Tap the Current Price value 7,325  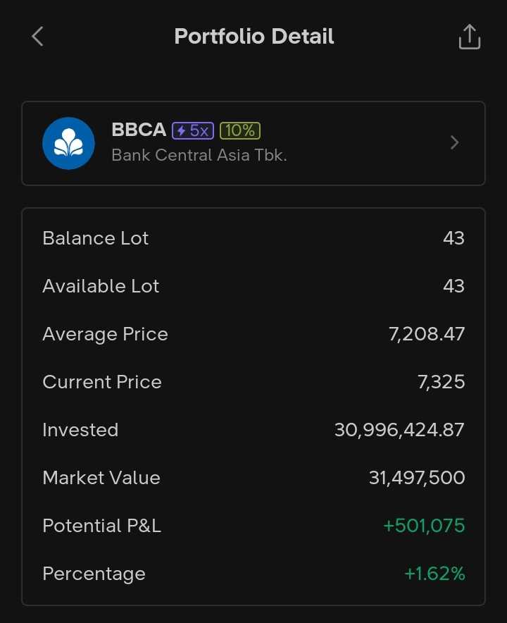441,382
